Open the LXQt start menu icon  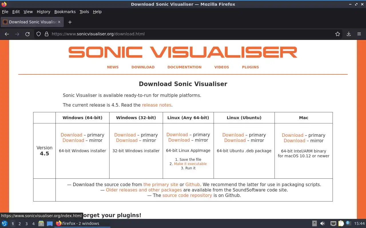pyautogui.click(x=5, y=223)
